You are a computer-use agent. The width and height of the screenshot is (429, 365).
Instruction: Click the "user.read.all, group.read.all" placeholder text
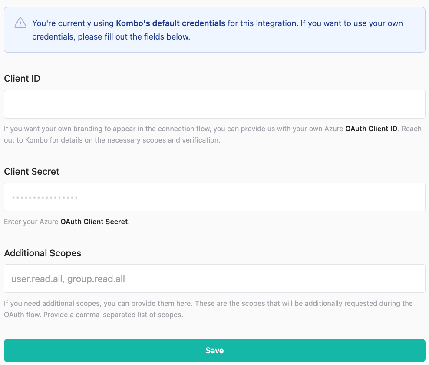point(68,279)
